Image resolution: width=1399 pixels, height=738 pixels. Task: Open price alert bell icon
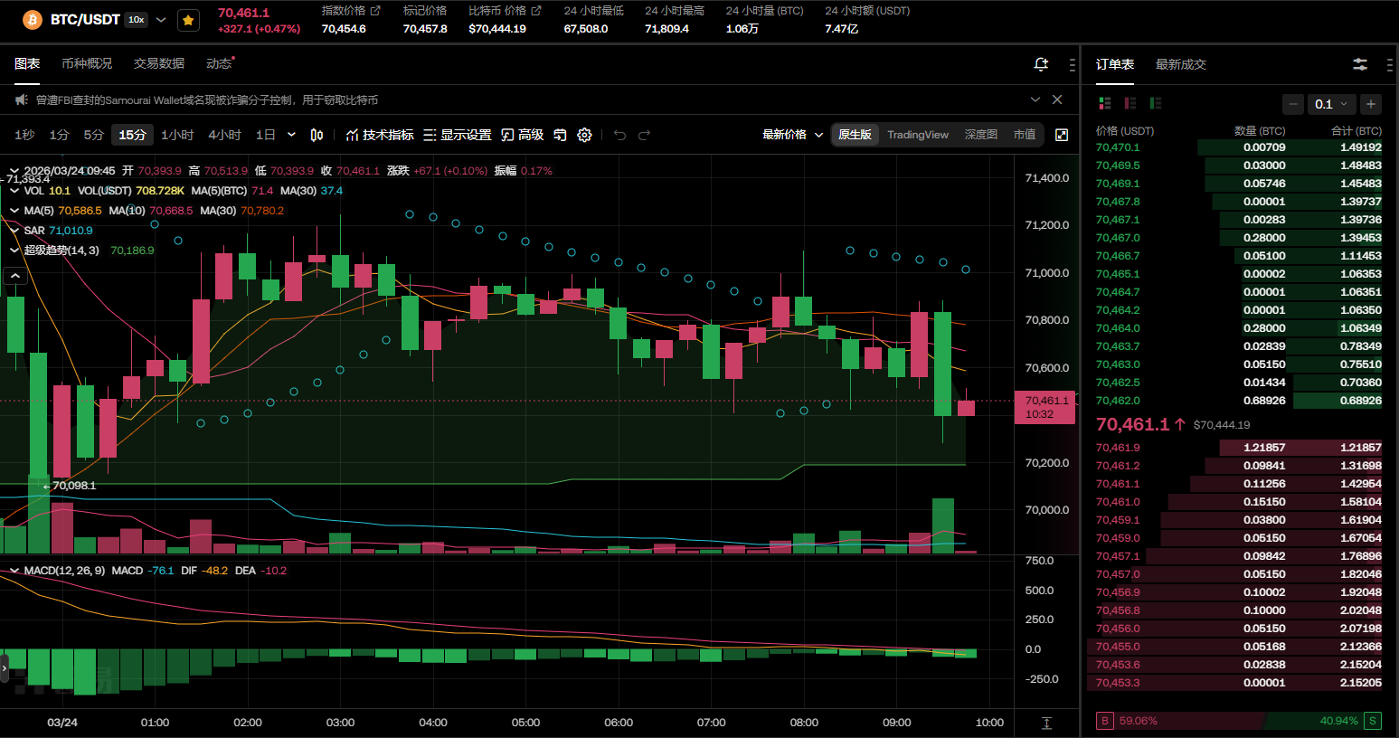1041,64
